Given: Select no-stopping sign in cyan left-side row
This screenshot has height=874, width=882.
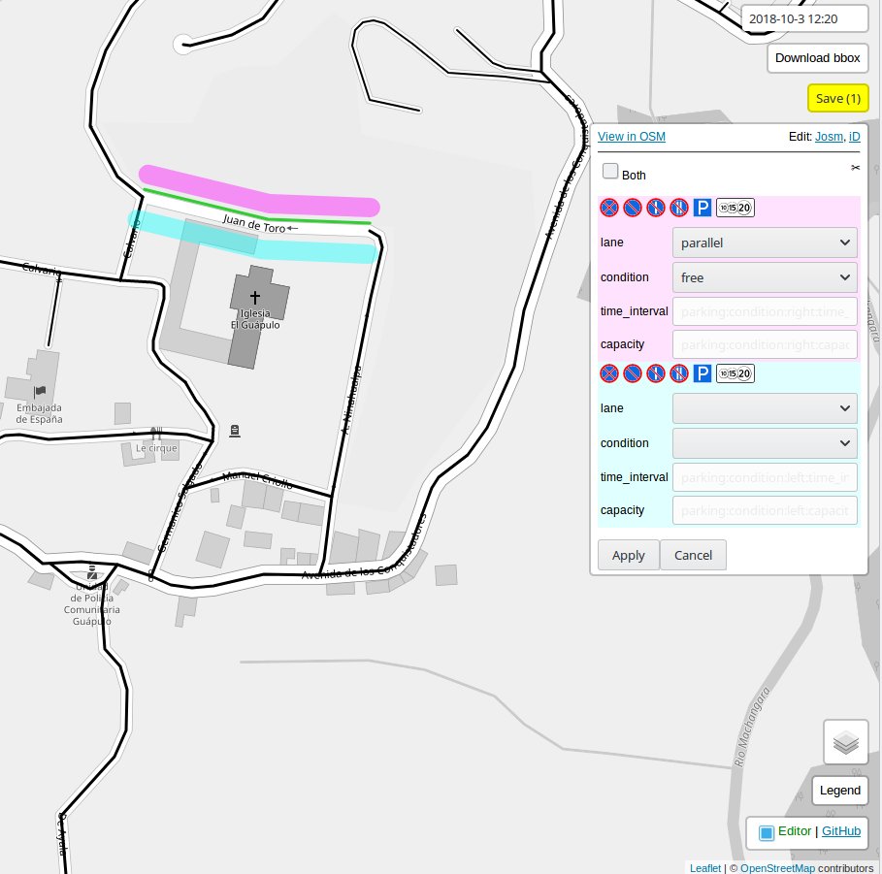Looking at the screenshot, I should click(608, 373).
